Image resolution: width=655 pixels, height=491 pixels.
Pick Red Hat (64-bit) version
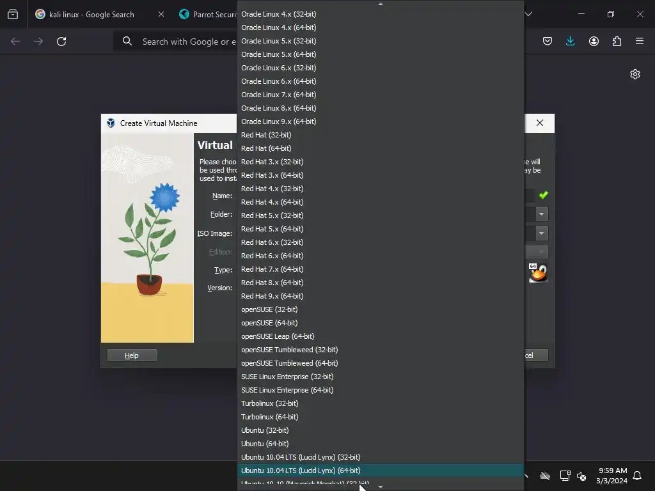pos(380,148)
